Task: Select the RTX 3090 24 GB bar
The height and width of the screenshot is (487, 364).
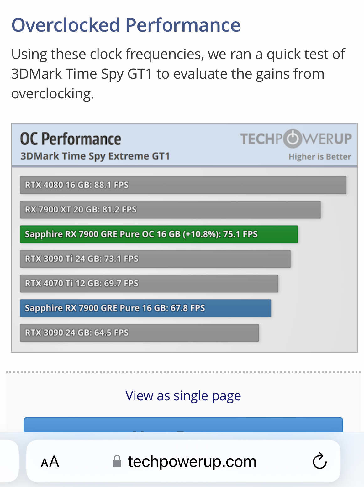Action: coord(139,333)
